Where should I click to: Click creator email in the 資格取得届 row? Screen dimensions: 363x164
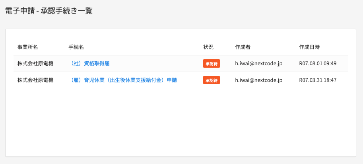point(259,64)
